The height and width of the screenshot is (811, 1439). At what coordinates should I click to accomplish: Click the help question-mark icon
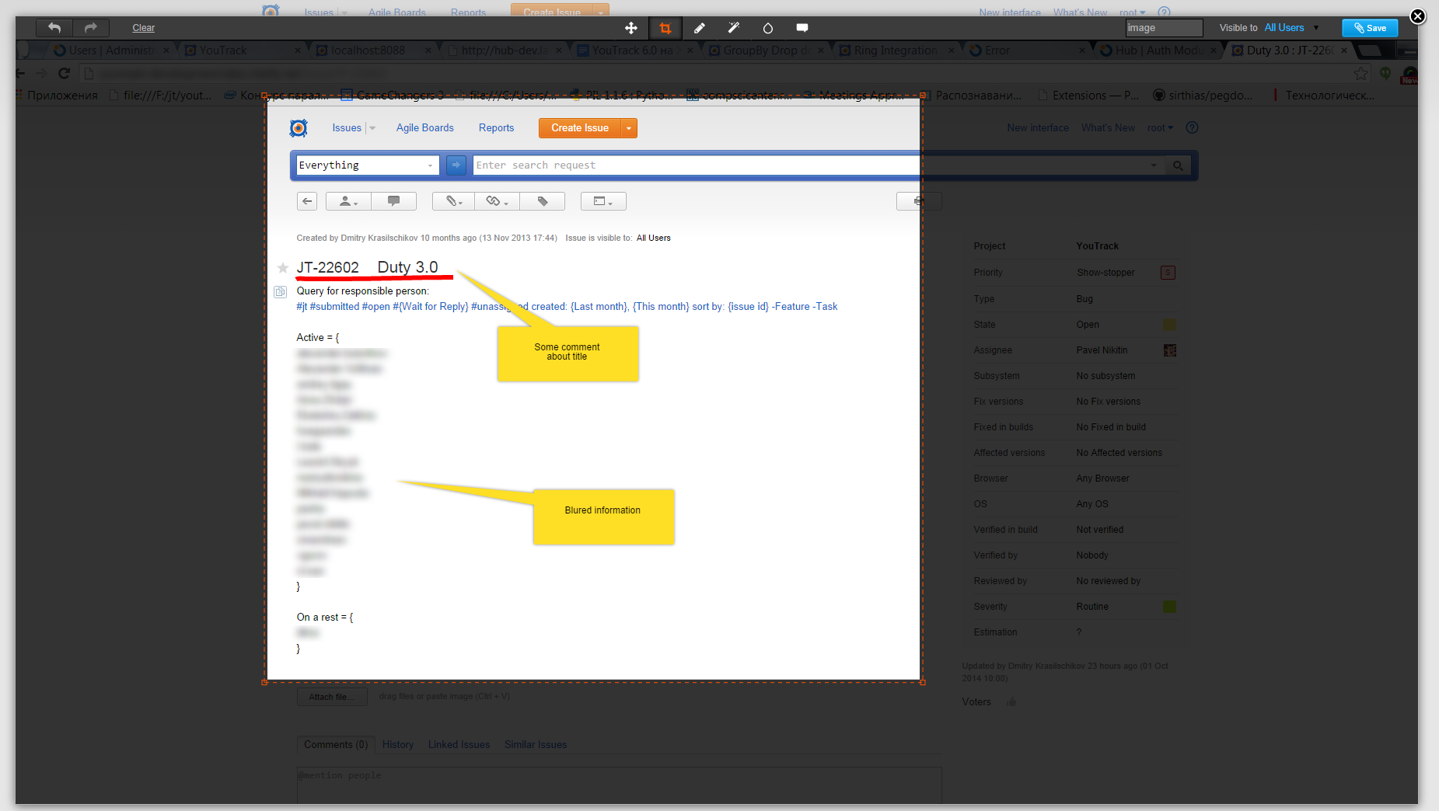1192,127
